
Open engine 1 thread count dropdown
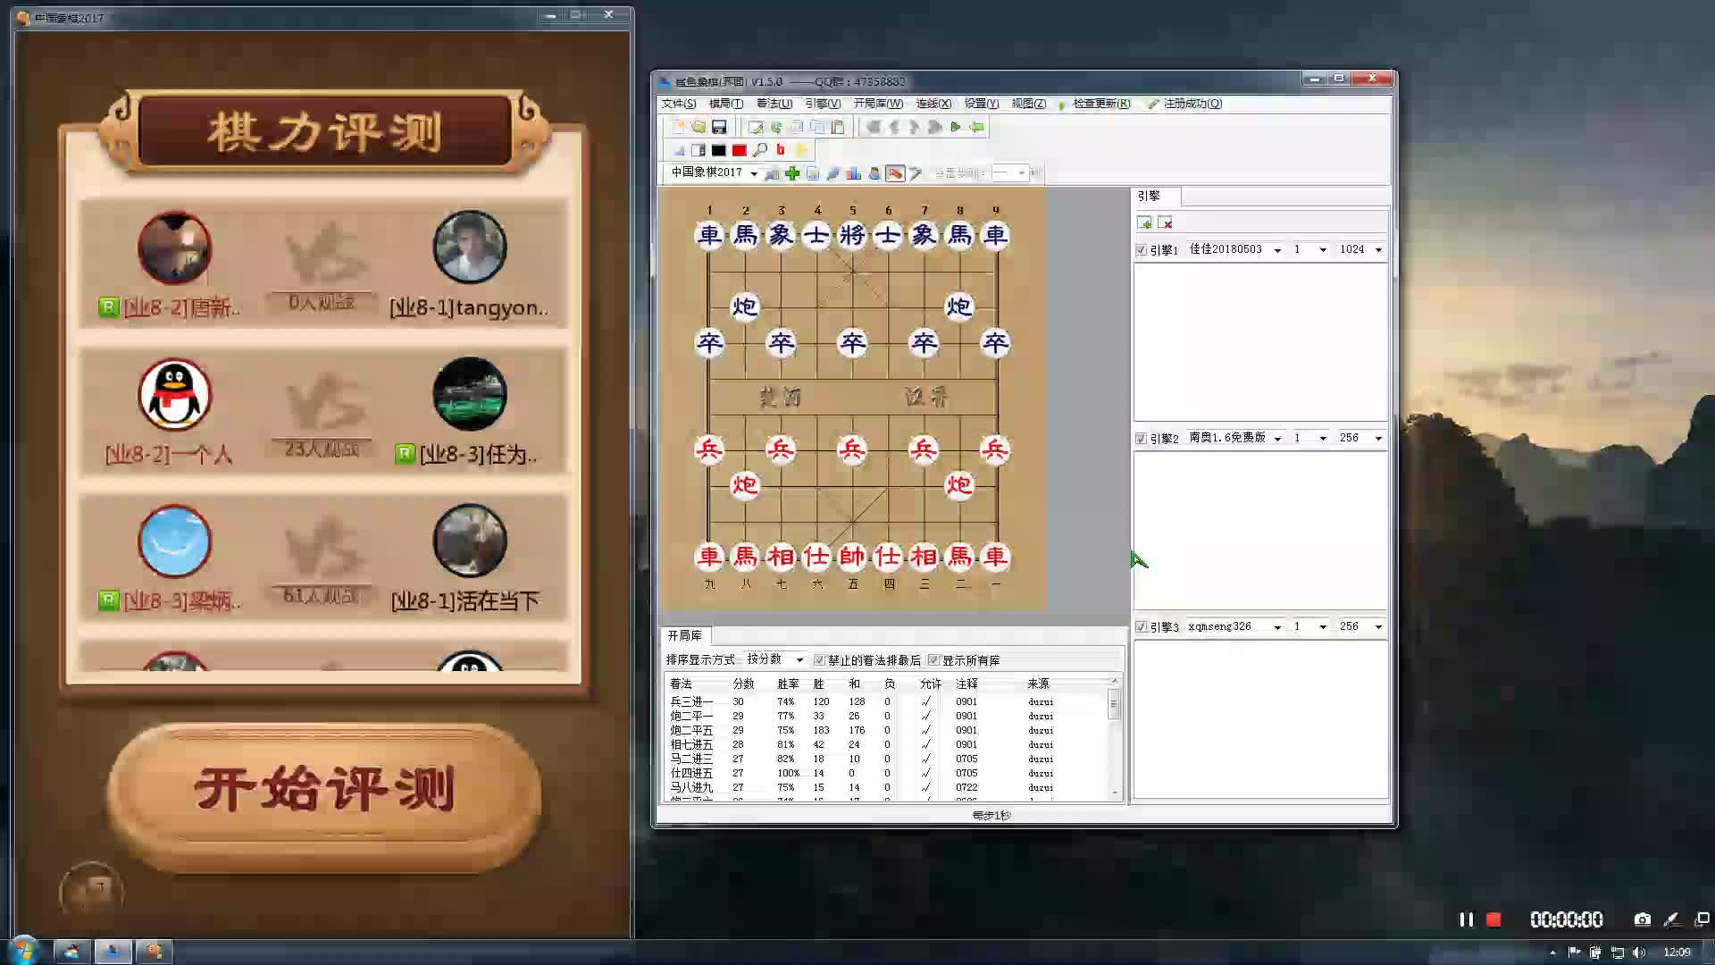pos(1323,250)
